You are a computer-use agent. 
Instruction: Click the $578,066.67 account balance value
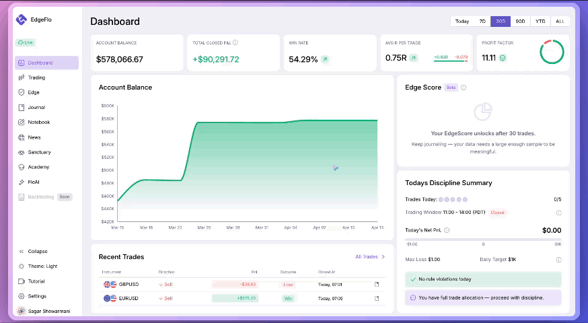point(120,59)
